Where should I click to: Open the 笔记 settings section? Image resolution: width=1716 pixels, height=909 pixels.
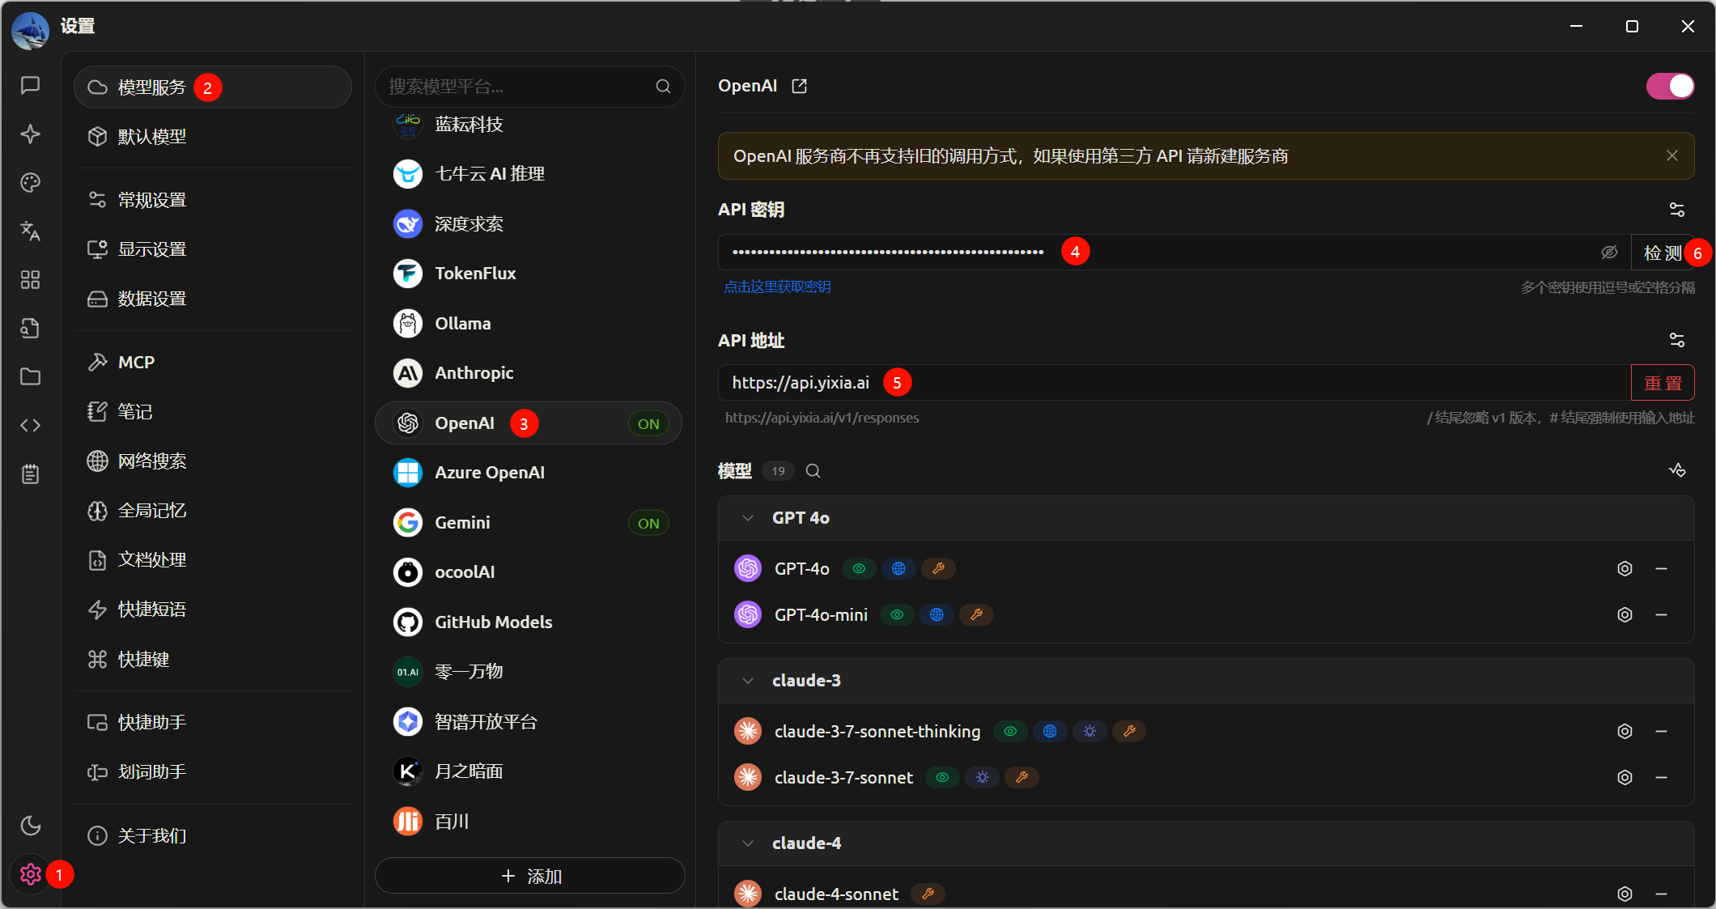(212, 412)
